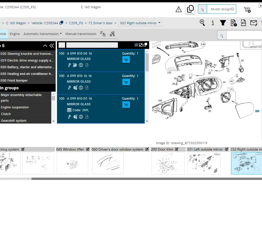The image size is (262, 226).
Task: Click the tools icon after the paint bucket
Action: coord(112,34)
